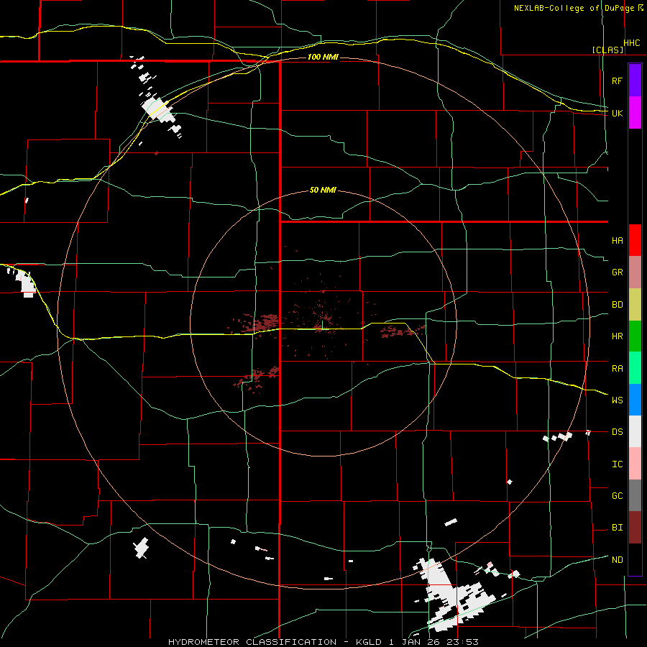Click the RF purple legend swatch
Image resolution: width=647 pixels, height=647 pixels.
[x=635, y=81]
